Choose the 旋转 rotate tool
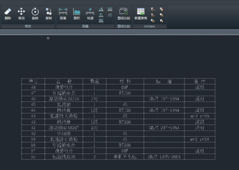 click(x=35, y=14)
